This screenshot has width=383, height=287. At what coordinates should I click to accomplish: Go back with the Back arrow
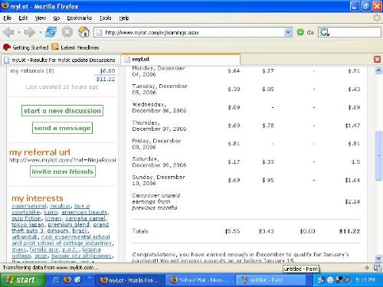pyautogui.click(x=8, y=32)
